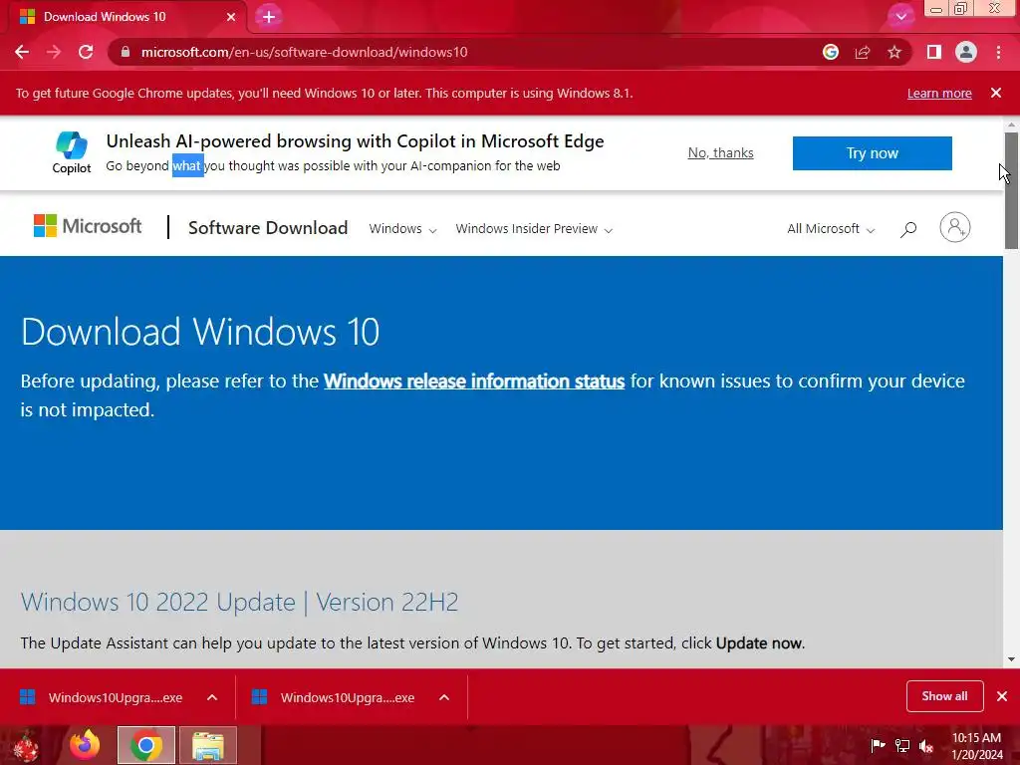Viewport: 1020px width, 765px height.
Task: Toggle the Chrome side panel icon
Action: [934, 52]
